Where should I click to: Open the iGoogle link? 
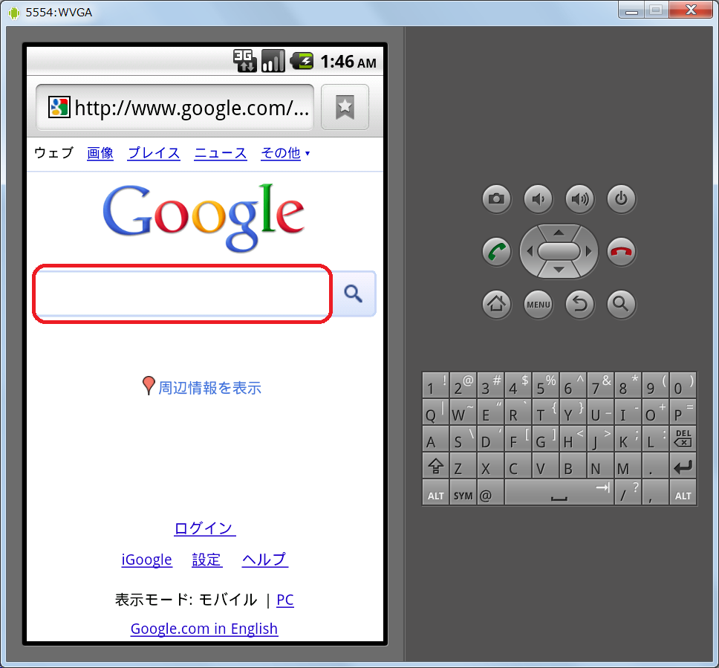pyautogui.click(x=147, y=560)
